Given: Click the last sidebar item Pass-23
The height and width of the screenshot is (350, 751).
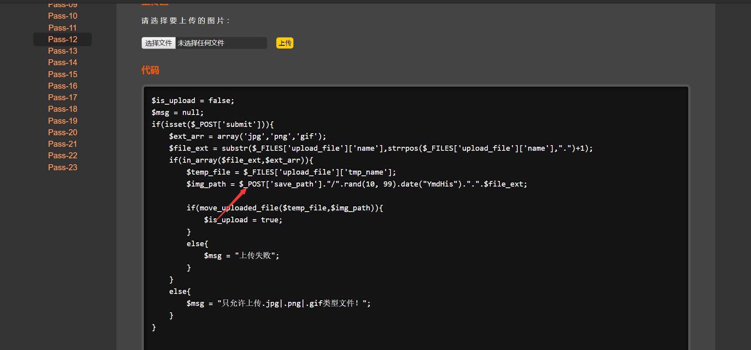Looking at the screenshot, I should (62, 167).
